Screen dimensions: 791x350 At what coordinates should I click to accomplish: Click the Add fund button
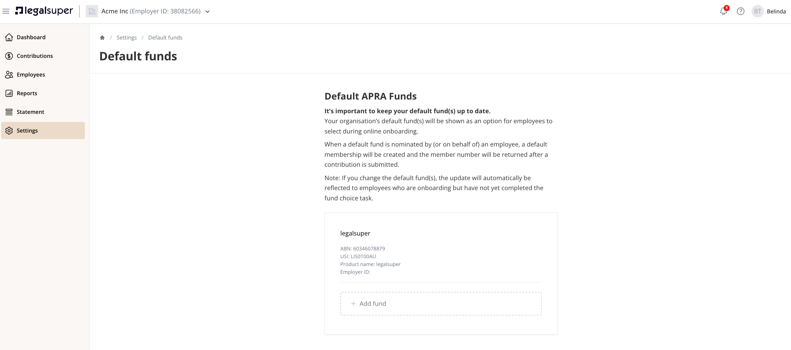pyautogui.click(x=441, y=304)
